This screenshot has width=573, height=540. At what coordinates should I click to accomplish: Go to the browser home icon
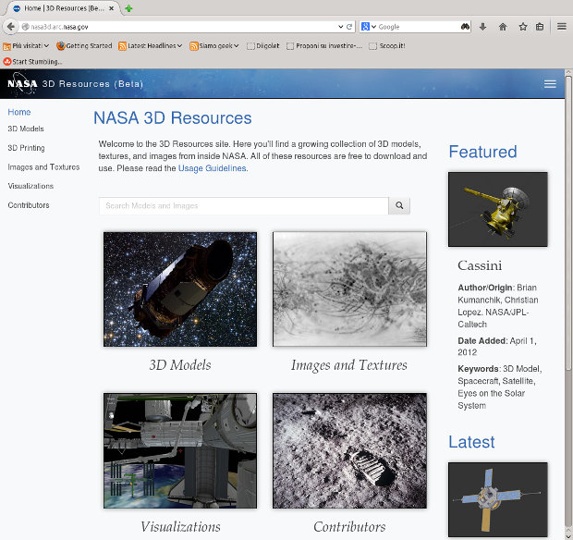click(x=503, y=27)
